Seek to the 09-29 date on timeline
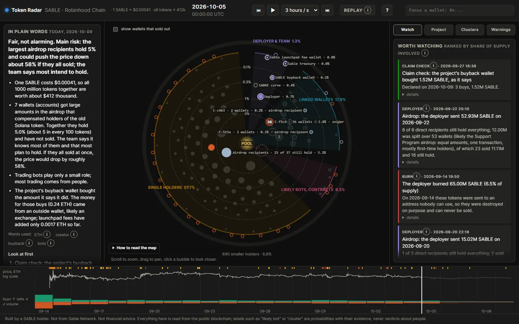519x324 pixels. [320, 311]
